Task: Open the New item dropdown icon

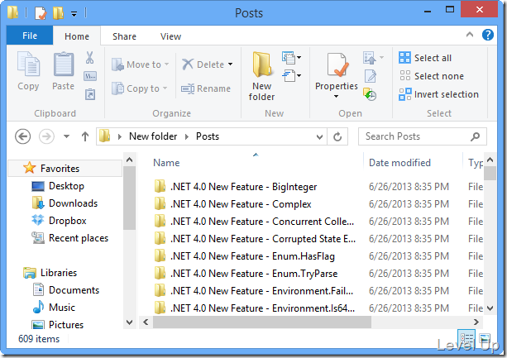Action: [292, 58]
